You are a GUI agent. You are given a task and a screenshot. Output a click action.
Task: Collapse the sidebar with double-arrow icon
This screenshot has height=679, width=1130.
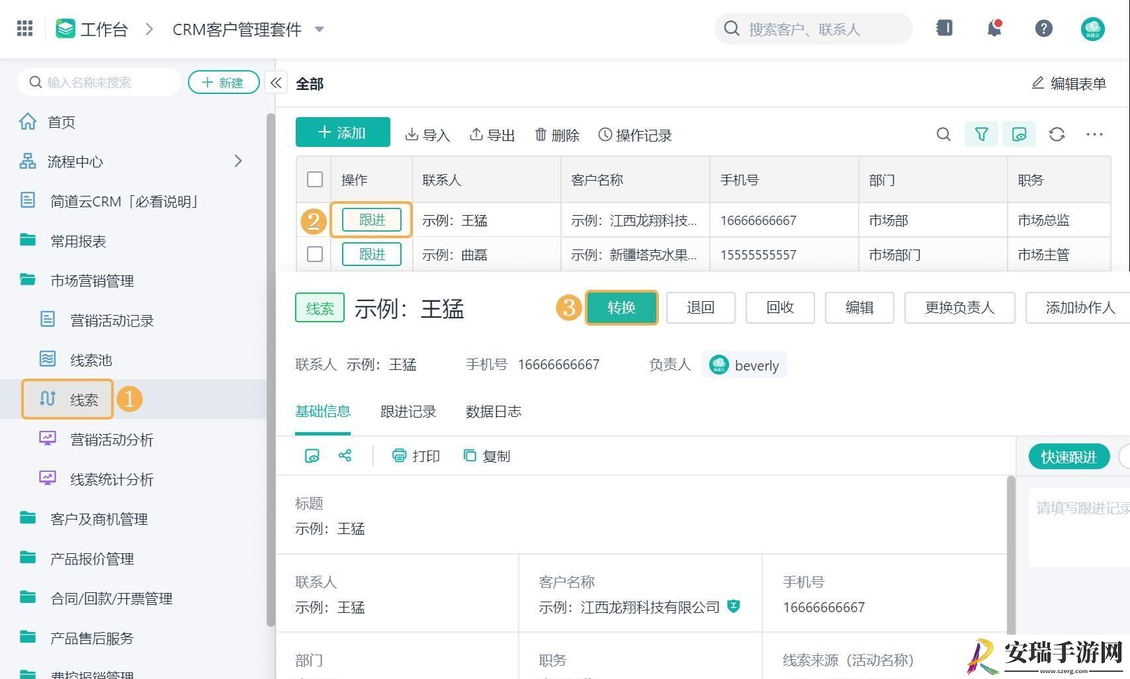coord(276,83)
